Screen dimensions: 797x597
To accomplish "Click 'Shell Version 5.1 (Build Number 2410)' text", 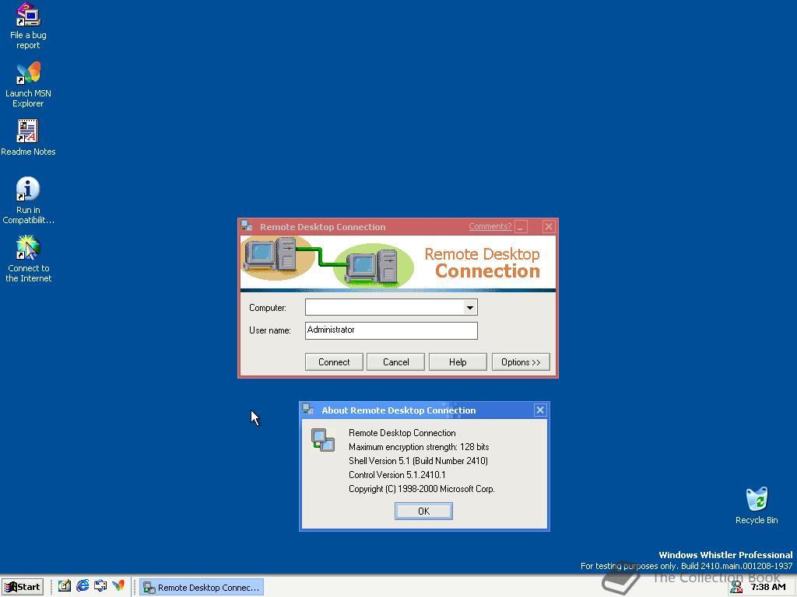I will pyautogui.click(x=418, y=461).
